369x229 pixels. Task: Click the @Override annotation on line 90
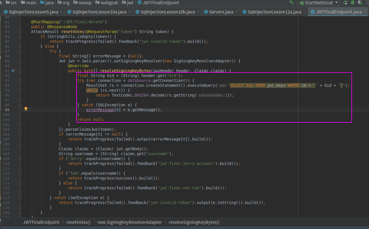[x=78, y=66]
